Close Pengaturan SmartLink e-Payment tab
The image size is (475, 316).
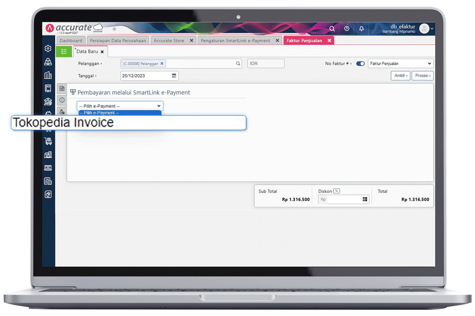[x=277, y=40]
